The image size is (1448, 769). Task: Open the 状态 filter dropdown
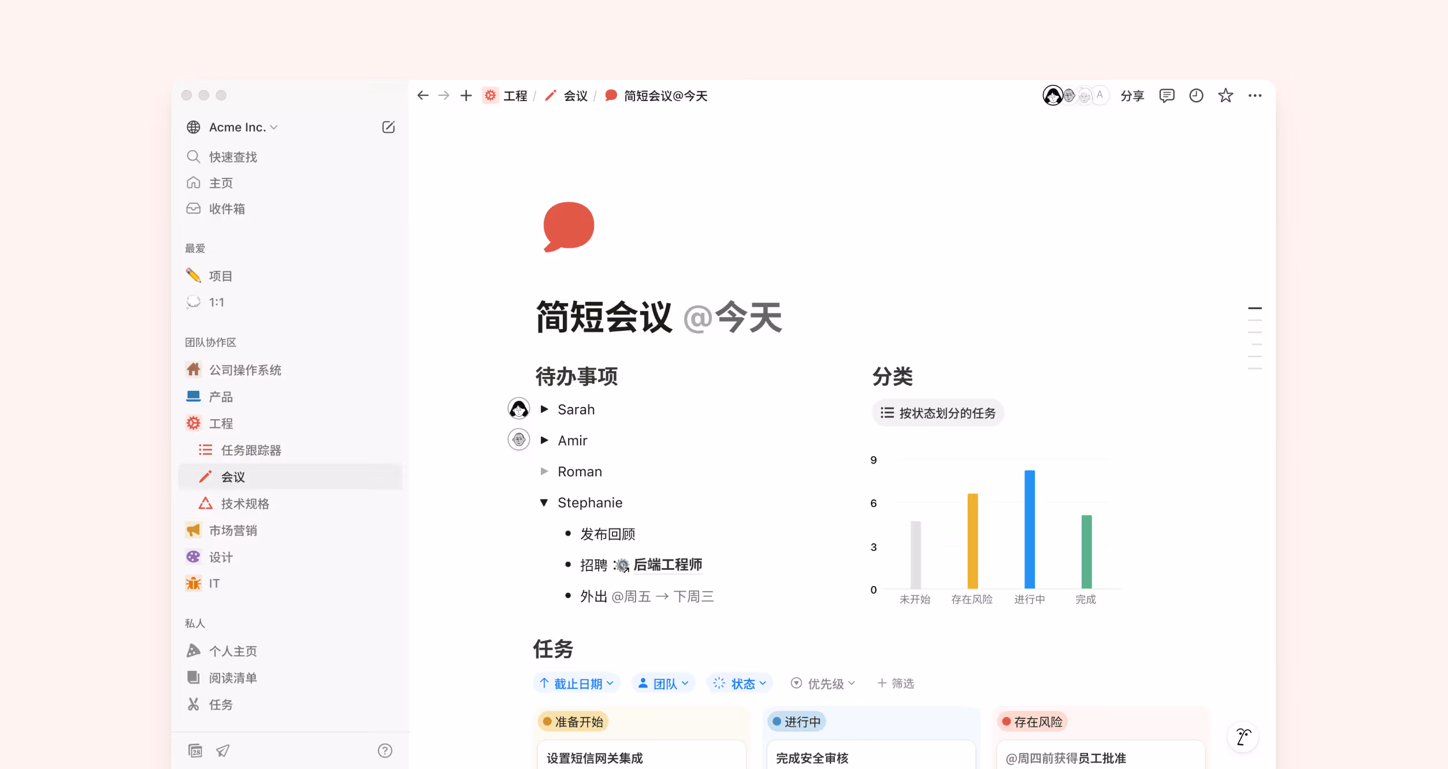click(x=740, y=684)
